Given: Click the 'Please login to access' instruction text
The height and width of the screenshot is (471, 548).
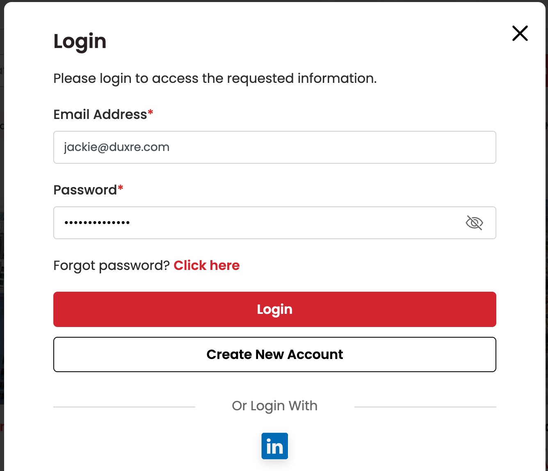Looking at the screenshot, I should (215, 78).
